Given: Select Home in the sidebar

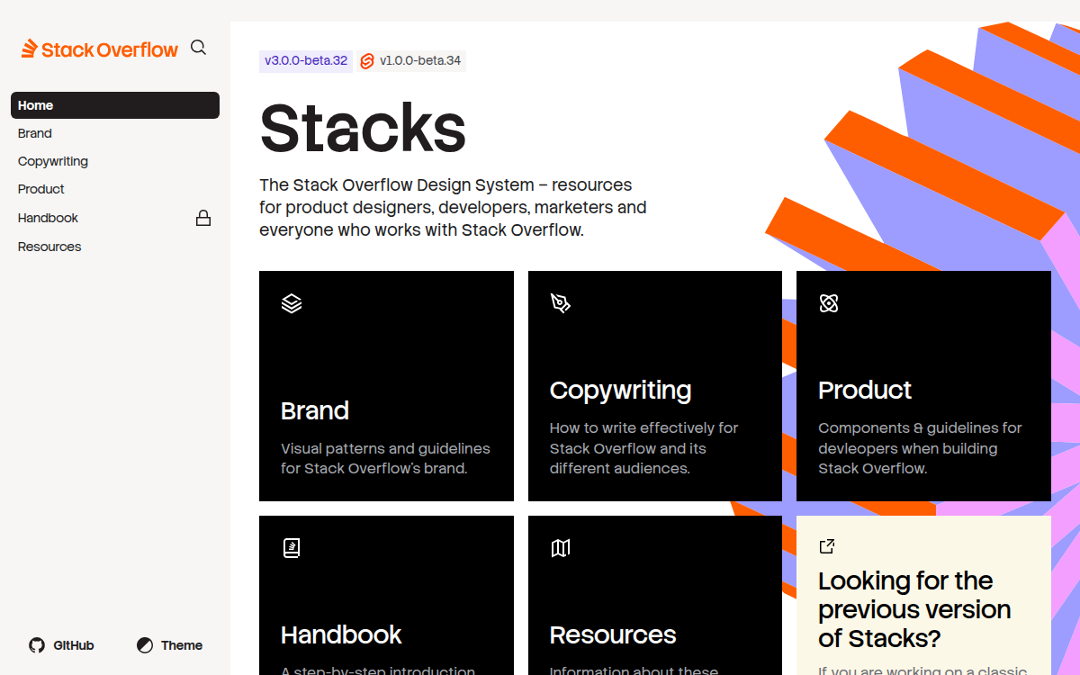Looking at the screenshot, I should click(x=115, y=105).
